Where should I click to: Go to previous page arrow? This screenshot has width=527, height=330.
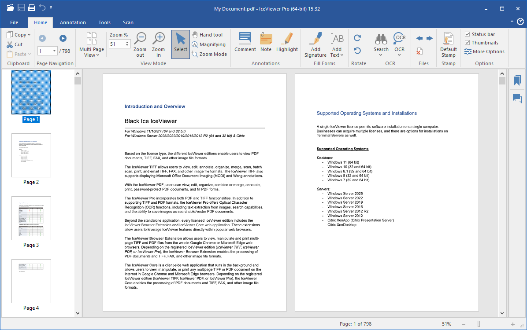pos(42,38)
